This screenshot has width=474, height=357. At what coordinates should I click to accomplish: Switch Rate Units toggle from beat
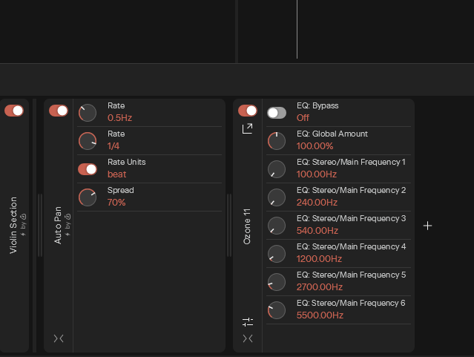[x=88, y=169]
